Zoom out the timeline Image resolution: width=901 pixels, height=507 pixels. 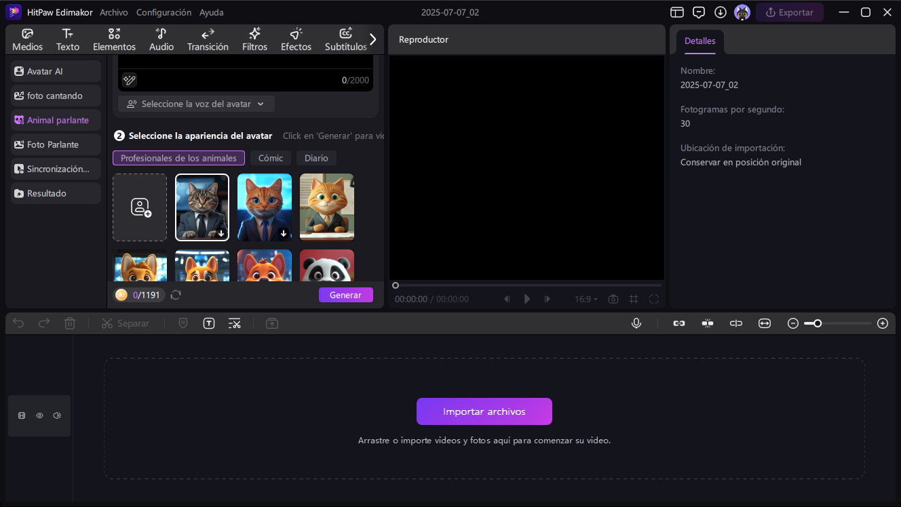click(793, 323)
